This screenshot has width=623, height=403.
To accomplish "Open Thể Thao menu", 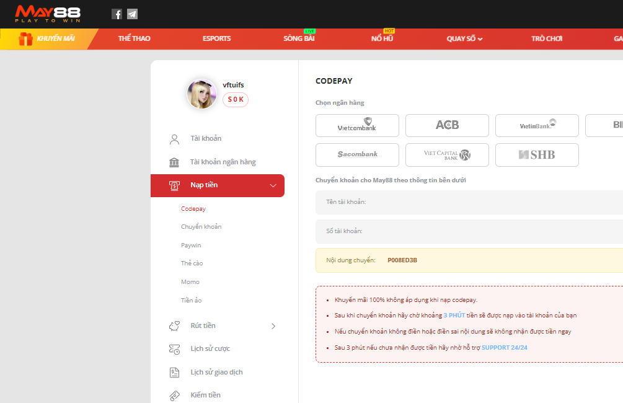I will (135, 38).
